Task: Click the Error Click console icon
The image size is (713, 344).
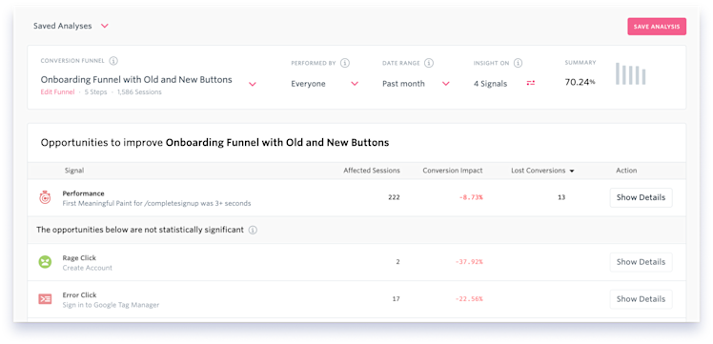Action: (x=45, y=299)
